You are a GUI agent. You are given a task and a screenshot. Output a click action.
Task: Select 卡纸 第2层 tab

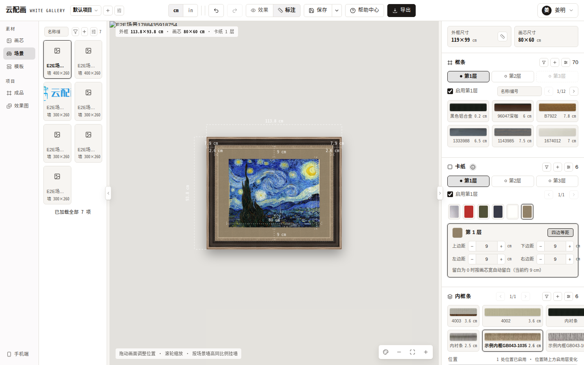point(513,181)
